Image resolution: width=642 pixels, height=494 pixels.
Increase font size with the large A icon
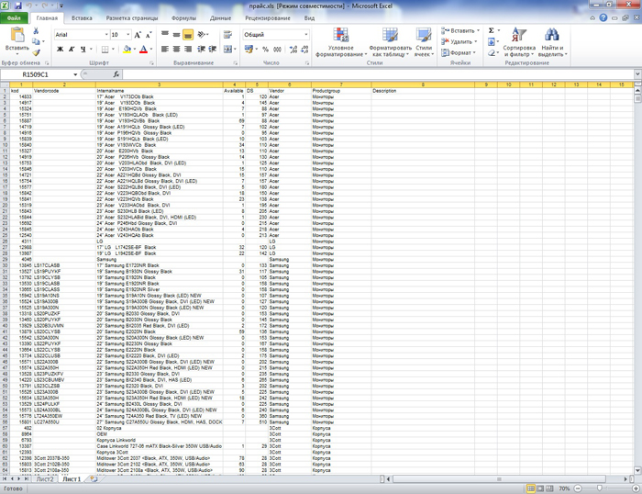pyautogui.click(x=138, y=35)
